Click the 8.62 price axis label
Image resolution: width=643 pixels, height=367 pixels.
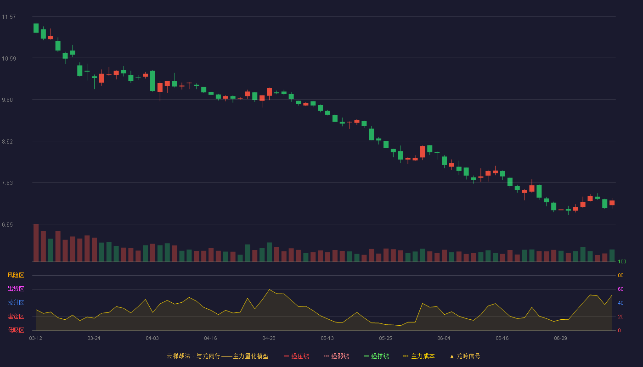pyautogui.click(x=7, y=142)
